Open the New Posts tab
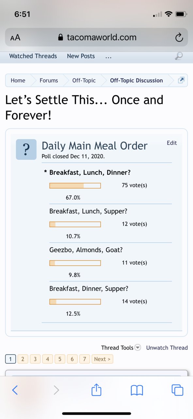This screenshot has width=193, height=419. click(81, 56)
